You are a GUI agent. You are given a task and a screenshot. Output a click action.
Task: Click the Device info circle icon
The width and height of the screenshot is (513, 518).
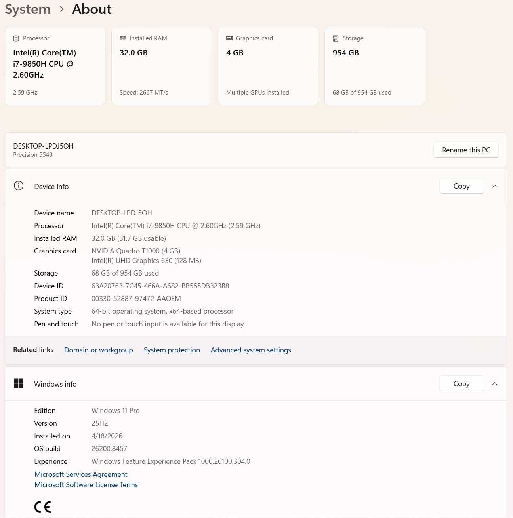(19, 186)
